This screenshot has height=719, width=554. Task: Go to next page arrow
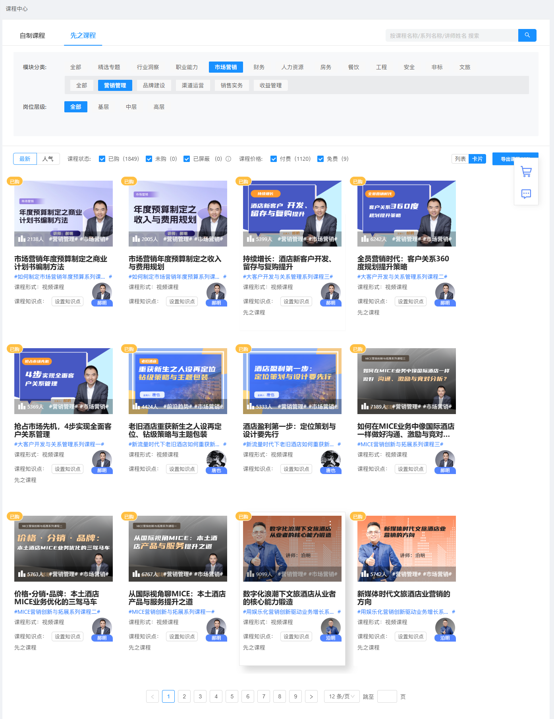point(311,696)
